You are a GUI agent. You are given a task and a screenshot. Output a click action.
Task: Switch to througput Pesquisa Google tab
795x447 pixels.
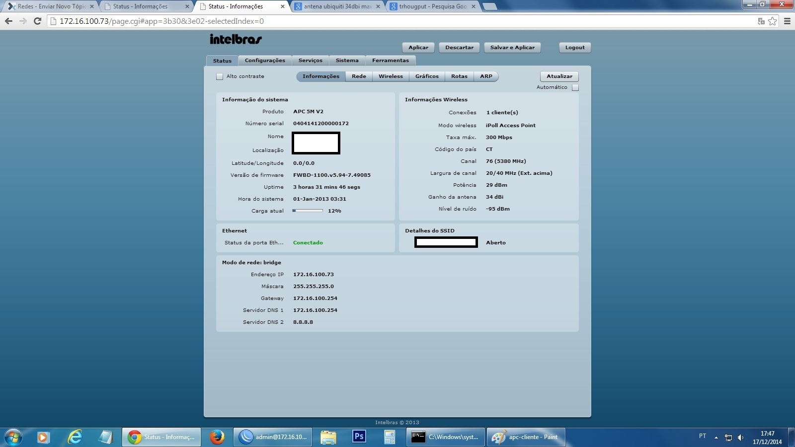433,6
